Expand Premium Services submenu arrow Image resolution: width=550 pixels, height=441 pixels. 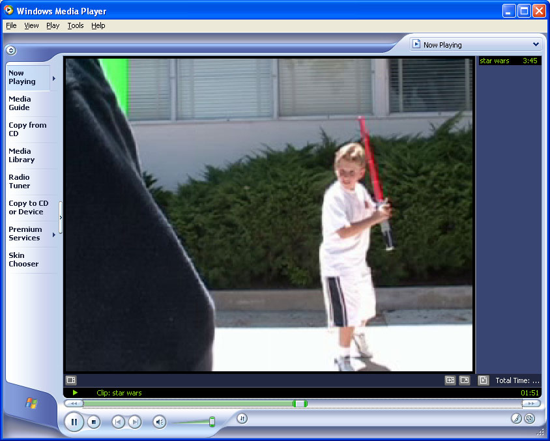(x=53, y=234)
